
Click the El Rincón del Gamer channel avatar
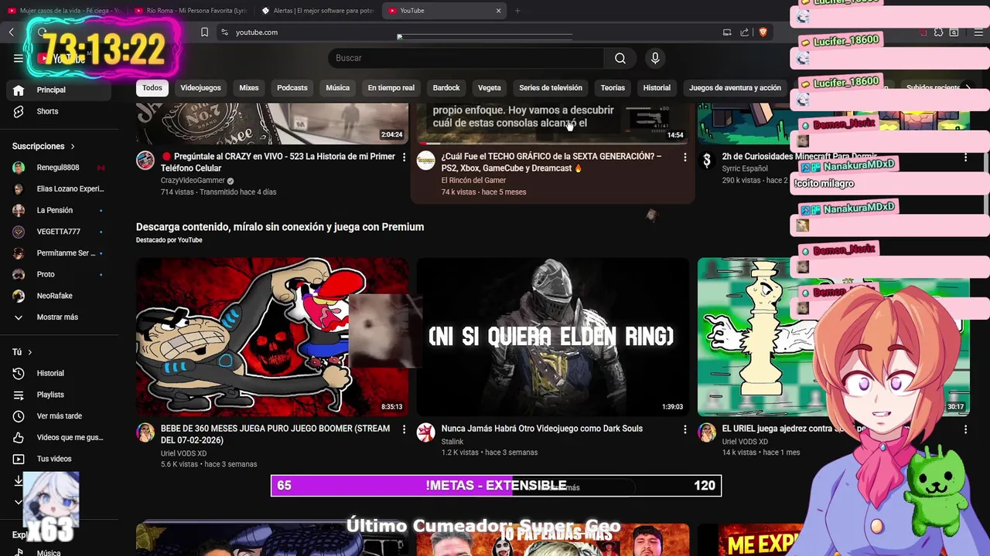tap(426, 161)
